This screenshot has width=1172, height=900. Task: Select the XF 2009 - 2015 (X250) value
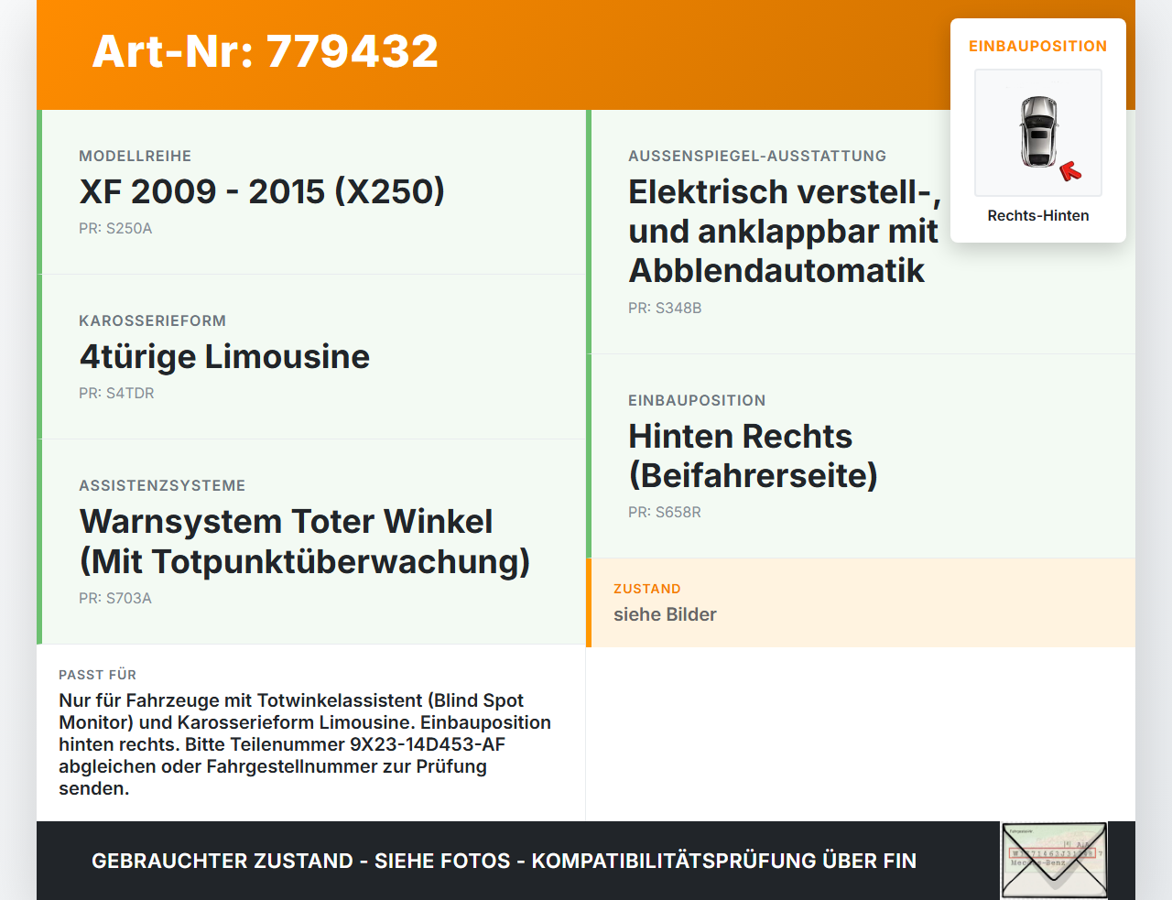pos(262,191)
